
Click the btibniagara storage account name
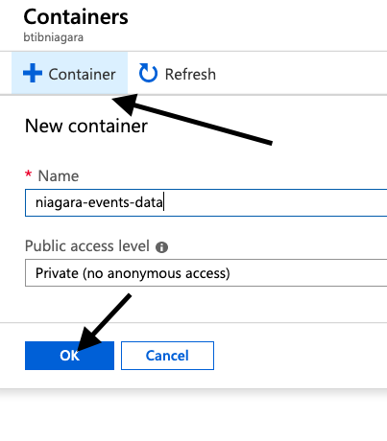54,37
